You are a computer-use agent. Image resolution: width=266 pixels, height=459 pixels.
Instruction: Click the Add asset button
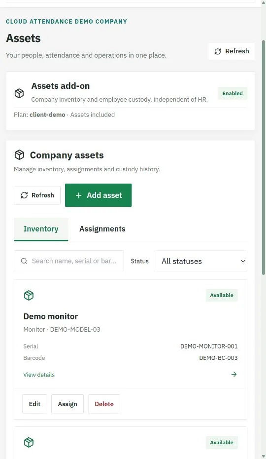[x=98, y=195]
